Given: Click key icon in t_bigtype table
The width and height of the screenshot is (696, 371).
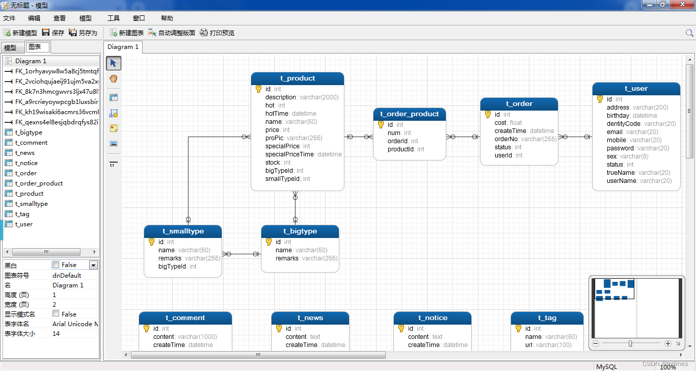Looking at the screenshot, I should click(x=269, y=242).
